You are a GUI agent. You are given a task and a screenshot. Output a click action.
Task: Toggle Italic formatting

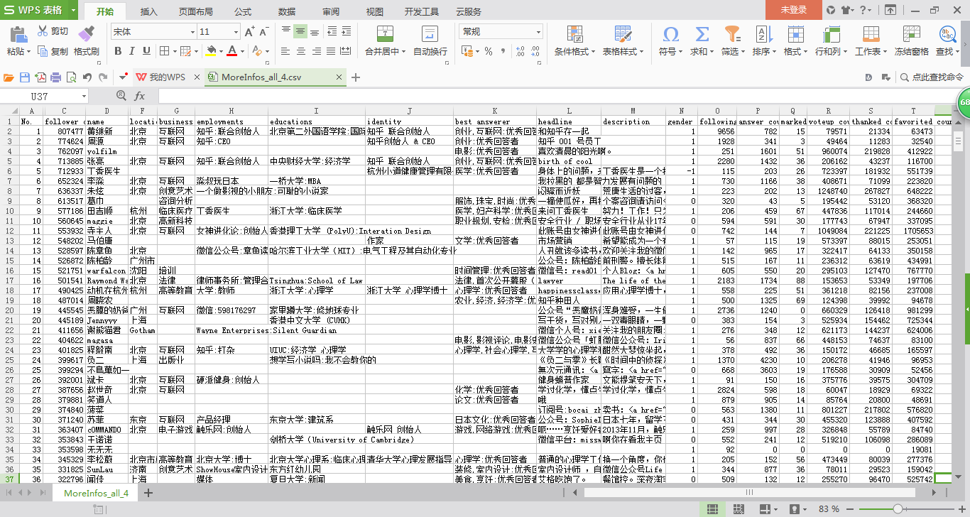pos(132,51)
